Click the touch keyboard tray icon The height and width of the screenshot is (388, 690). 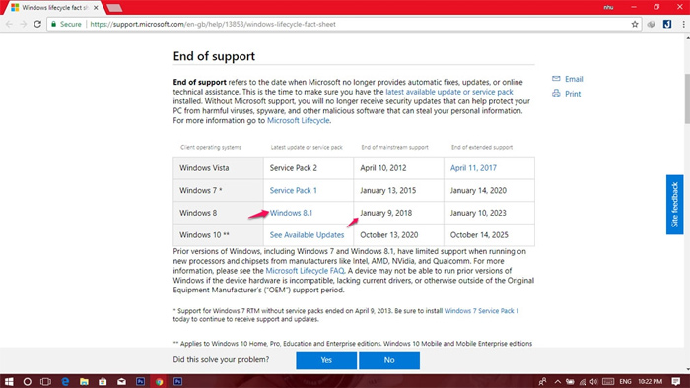click(x=608, y=381)
